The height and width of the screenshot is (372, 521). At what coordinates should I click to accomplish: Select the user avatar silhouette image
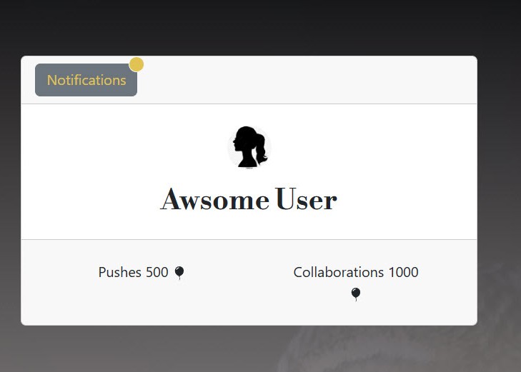tap(249, 147)
